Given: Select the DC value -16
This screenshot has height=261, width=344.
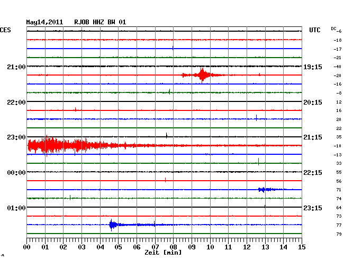Looking at the screenshot, I should click(x=338, y=84).
